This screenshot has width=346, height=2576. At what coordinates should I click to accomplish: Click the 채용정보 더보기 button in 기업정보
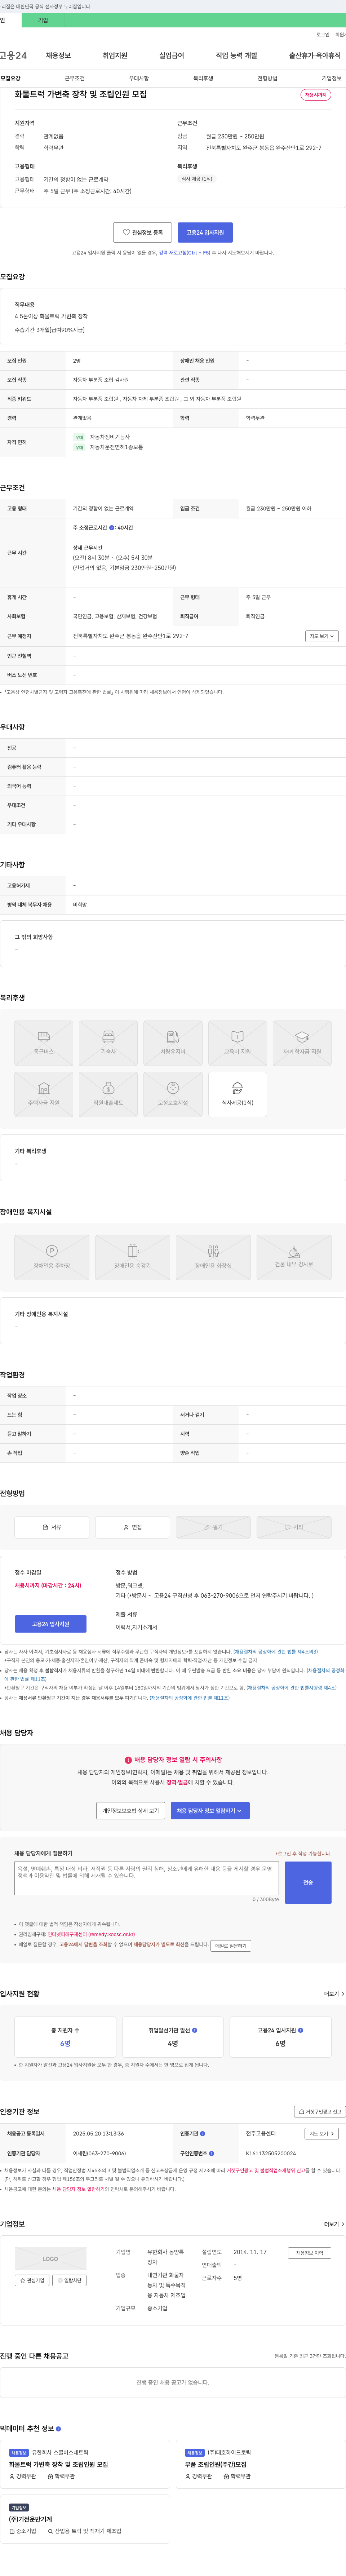tap(309, 2253)
